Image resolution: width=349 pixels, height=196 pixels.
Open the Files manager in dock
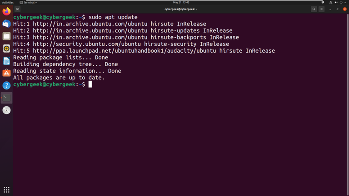(6, 36)
